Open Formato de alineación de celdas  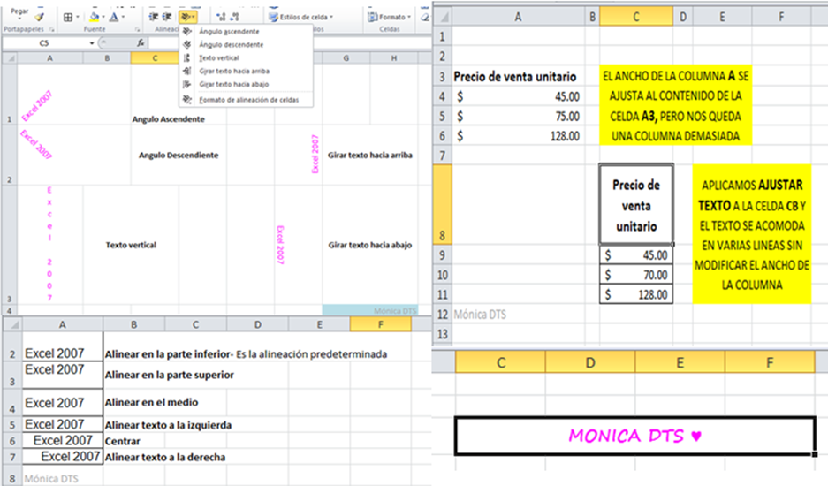pos(246,99)
